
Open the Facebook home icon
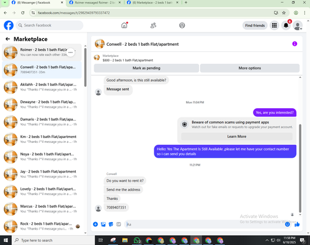(124, 25)
